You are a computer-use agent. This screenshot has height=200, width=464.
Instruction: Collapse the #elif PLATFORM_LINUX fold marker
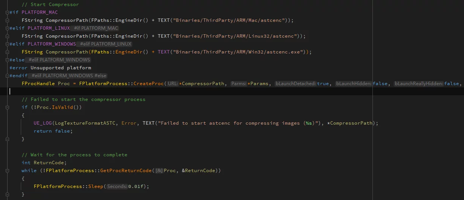tap(7, 28)
